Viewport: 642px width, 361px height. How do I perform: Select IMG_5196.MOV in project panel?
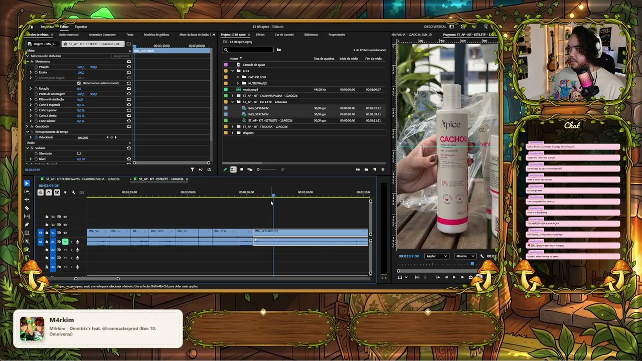pos(258,108)
